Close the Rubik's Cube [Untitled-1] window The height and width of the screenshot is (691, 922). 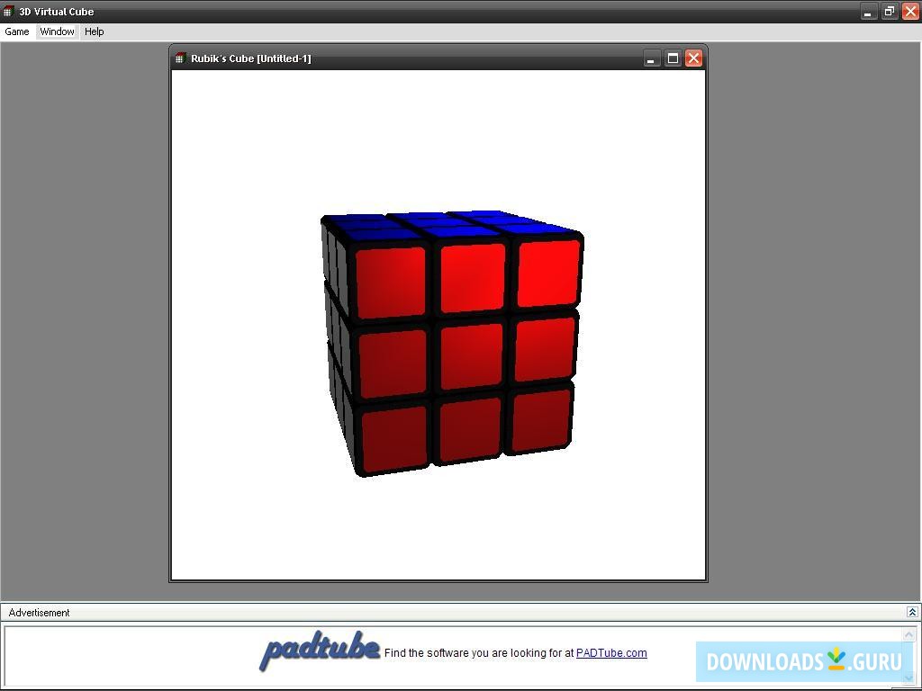[x=694, y=58]
